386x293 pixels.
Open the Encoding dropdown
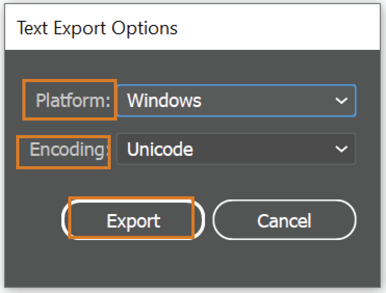[236, 149]
